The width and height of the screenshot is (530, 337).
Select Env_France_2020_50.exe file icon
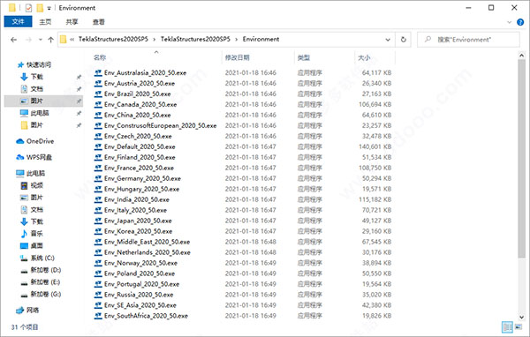click(x=98, y=168)
